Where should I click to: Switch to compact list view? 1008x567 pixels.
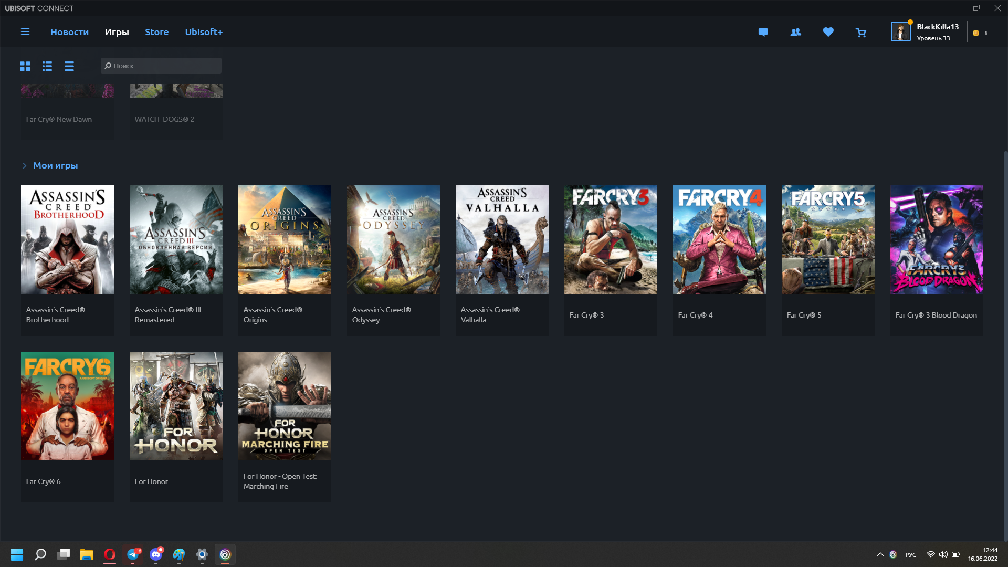[x=69, y=66]
